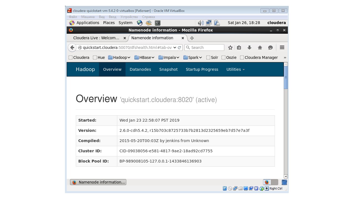Open the Startup Progress page
Screen dimensions: 354x199
(x=202, y=69)
